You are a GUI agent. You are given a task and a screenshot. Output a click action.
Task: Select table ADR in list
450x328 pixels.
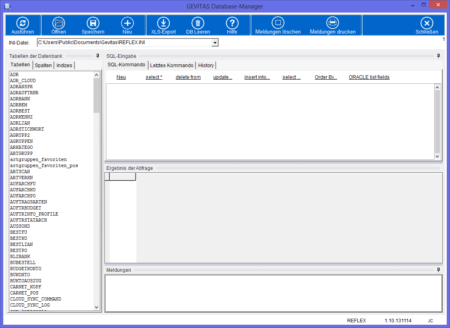coord(14,74)
